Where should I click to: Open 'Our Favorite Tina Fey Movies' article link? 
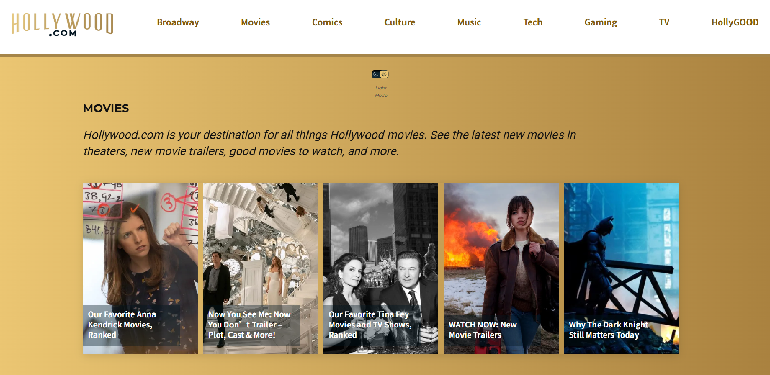(370, 325)
